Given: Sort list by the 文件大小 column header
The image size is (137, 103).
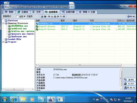Looking at the screenshot, I should tap(120, 20).
